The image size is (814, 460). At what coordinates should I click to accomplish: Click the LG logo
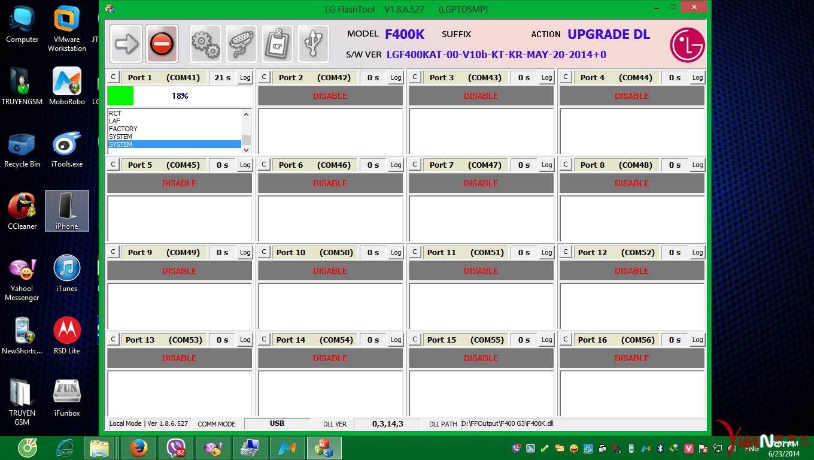click(687, 45)
